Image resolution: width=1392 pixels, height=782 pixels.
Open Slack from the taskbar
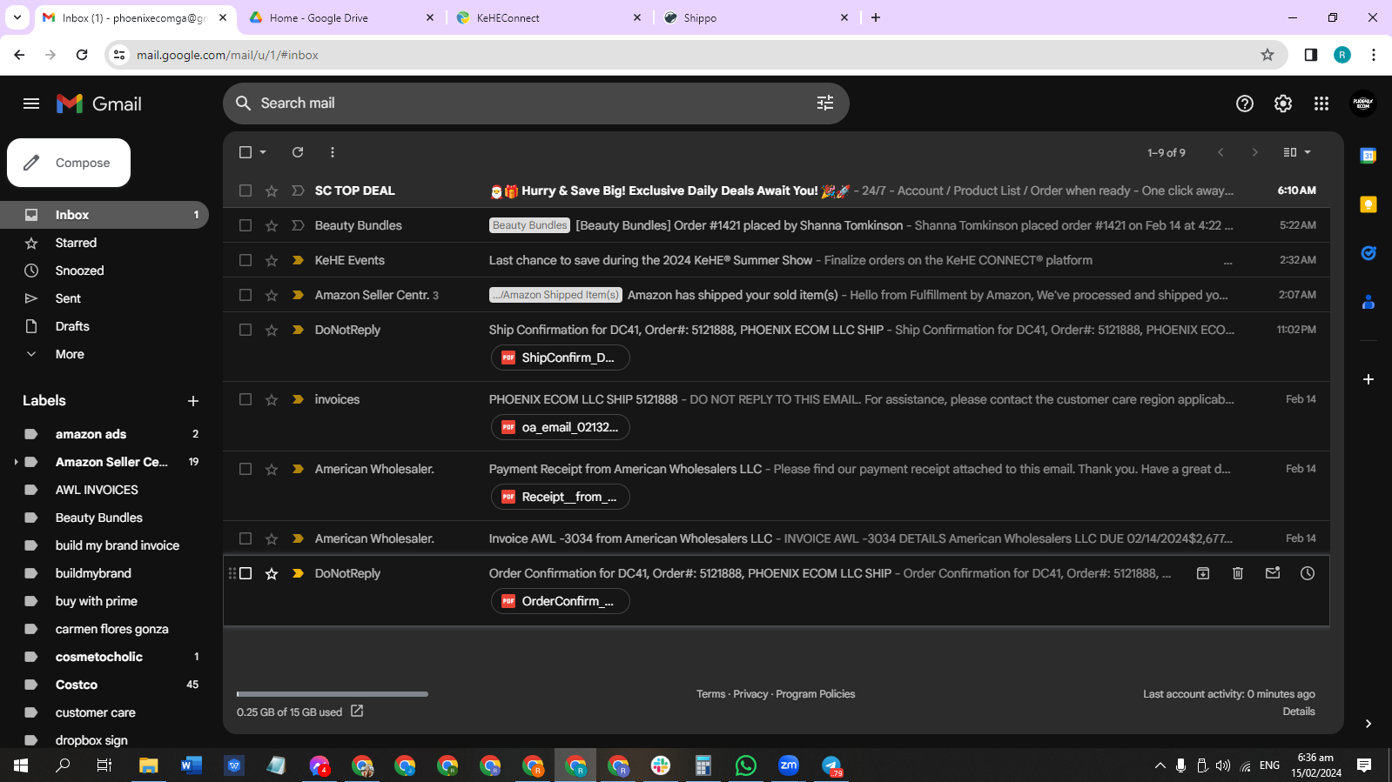(x=661, y=765)
